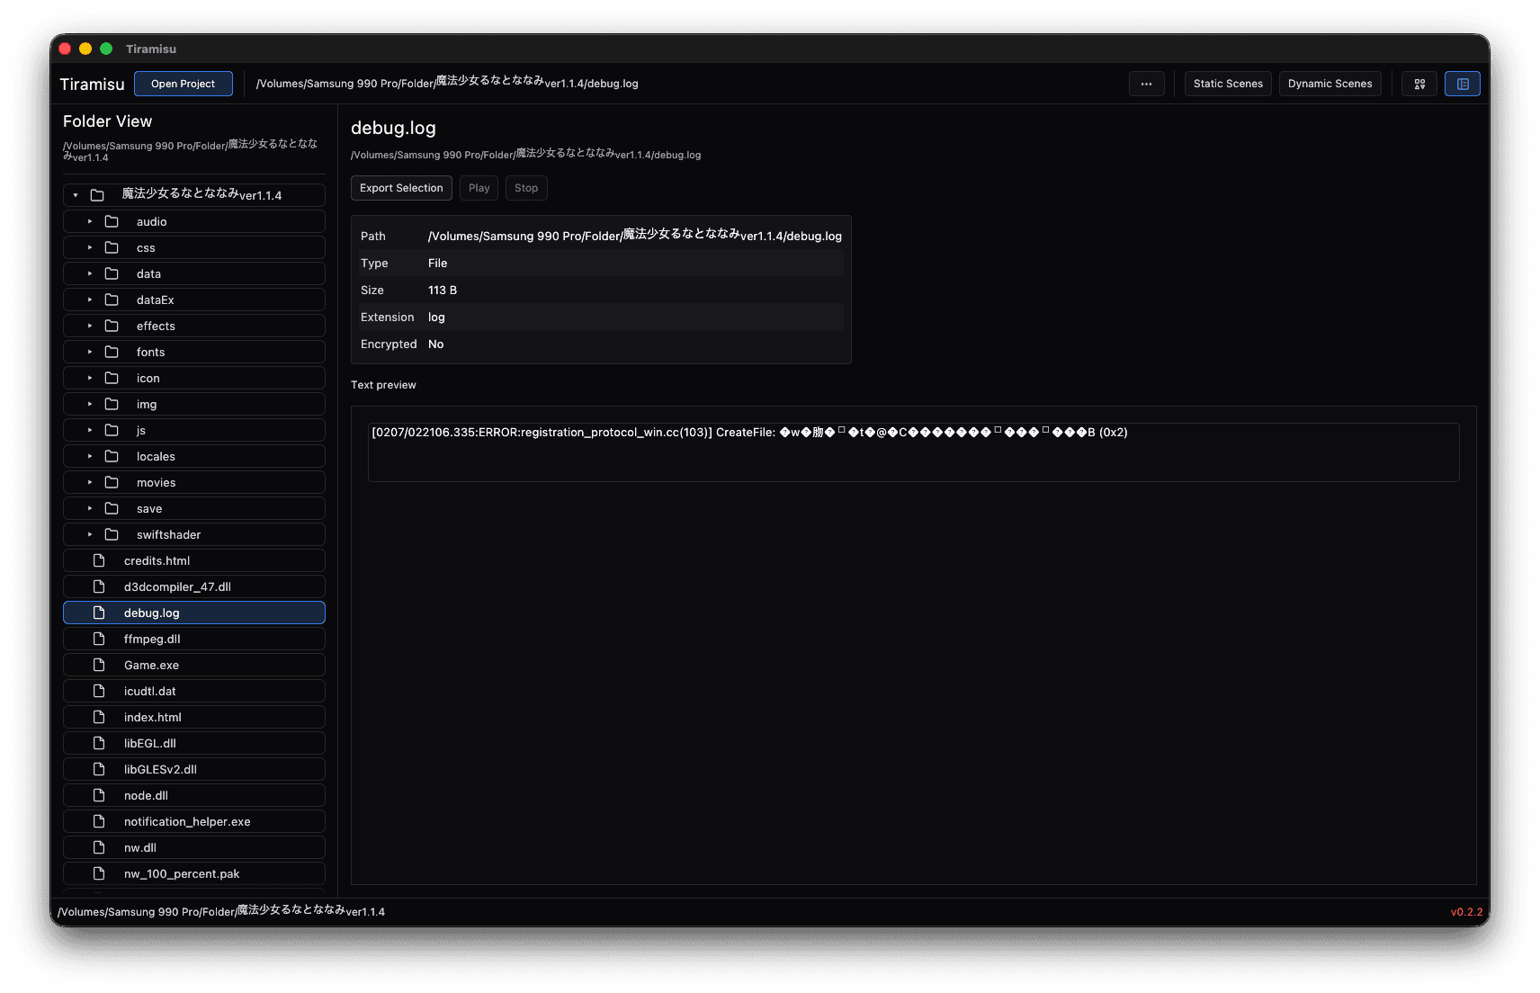Select libGLESv2.dll file

pyautogui.click(x=194, y=769)
